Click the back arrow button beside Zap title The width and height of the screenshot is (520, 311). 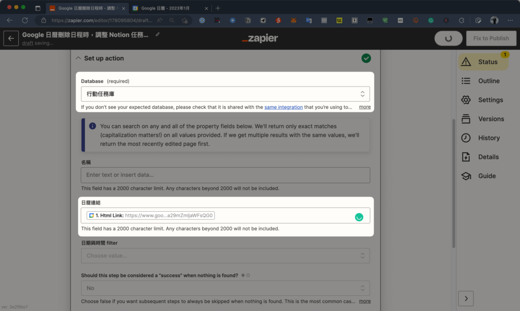tap(11, 38)
